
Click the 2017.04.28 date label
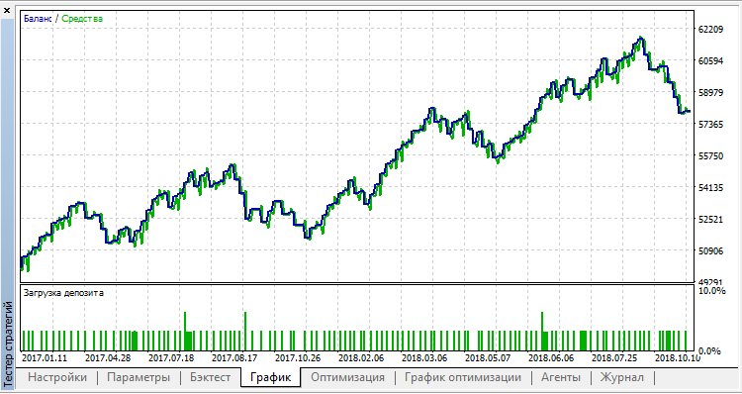pyautogui.click(x=108, y=357)
